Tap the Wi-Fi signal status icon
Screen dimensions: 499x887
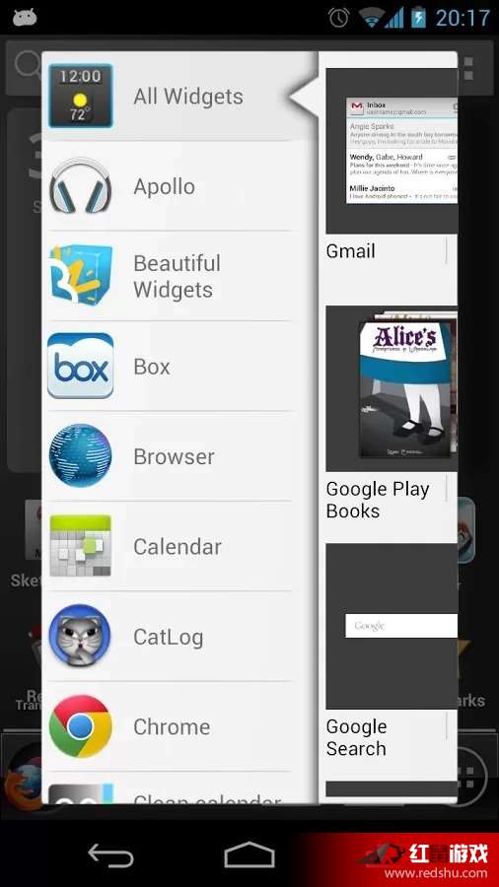coord(371,18)
